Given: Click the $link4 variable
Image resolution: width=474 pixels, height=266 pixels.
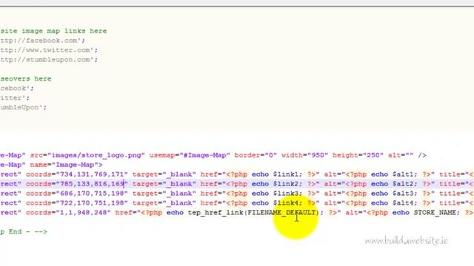Looking at the screenshot, I should pos(286,203).
